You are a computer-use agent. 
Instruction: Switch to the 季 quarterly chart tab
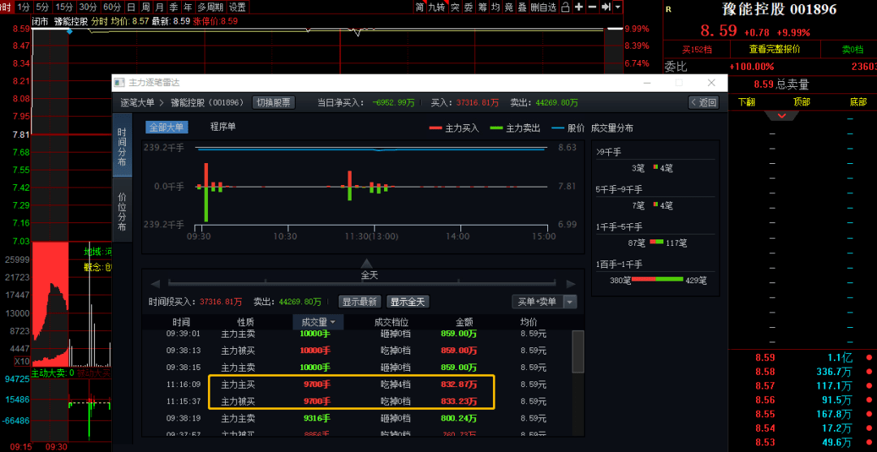[x=174, y=7]
